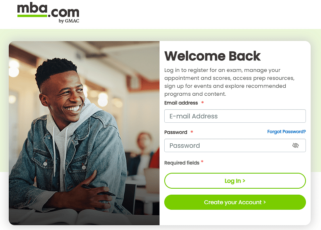This screenshot has height=230, width=321.
Task: Submit with the Log In button
Action: pos(235,181)
